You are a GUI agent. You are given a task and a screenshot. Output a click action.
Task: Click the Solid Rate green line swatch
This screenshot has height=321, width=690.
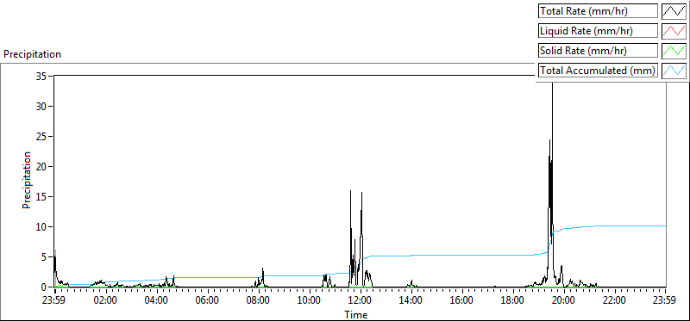[x=674, y=51]
